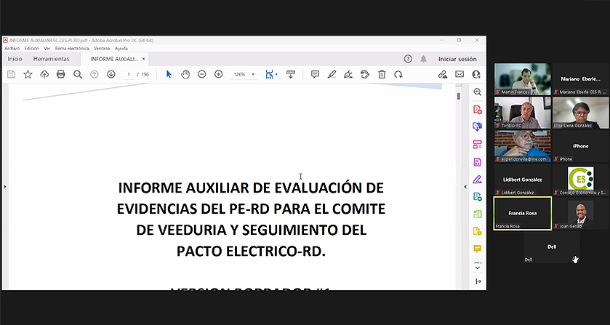610x325 pixels.
Task: Select Martin Francos video thumbnail
Action: (x=523, y=79)
